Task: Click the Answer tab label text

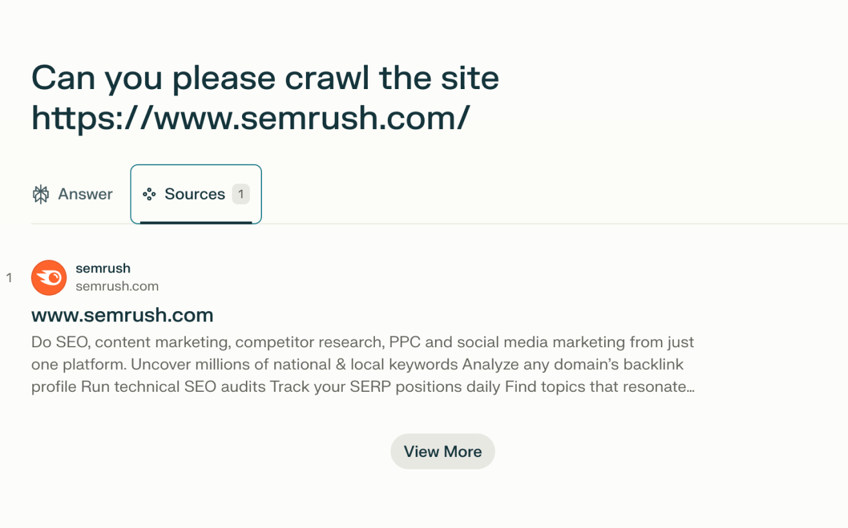Action: pos(85,193)
